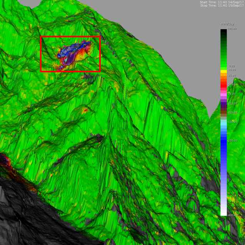
Task: Click the blue high-displacement zone on slope
Action: [71, 50]
